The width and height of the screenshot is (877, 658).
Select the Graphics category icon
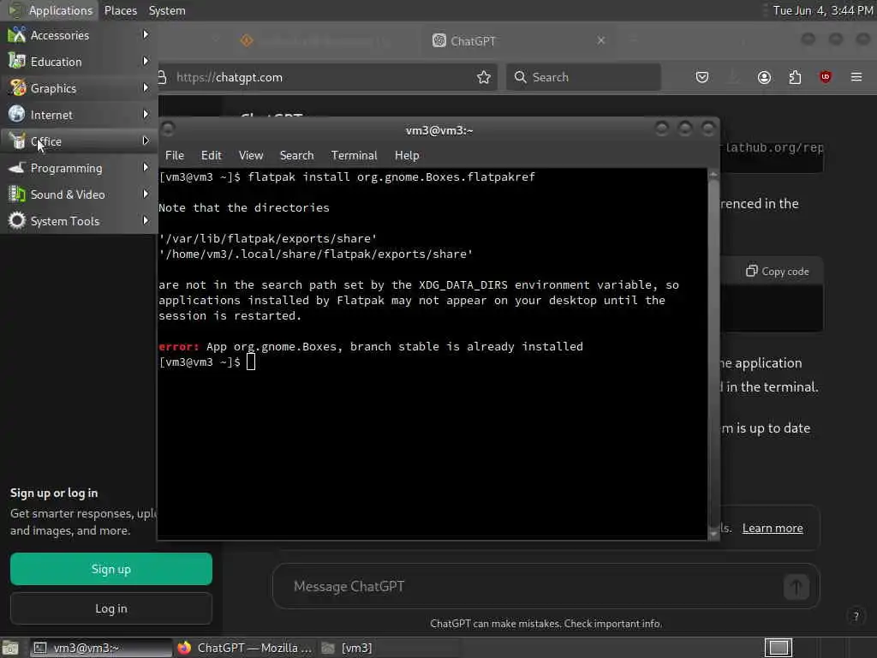[17, 88]
